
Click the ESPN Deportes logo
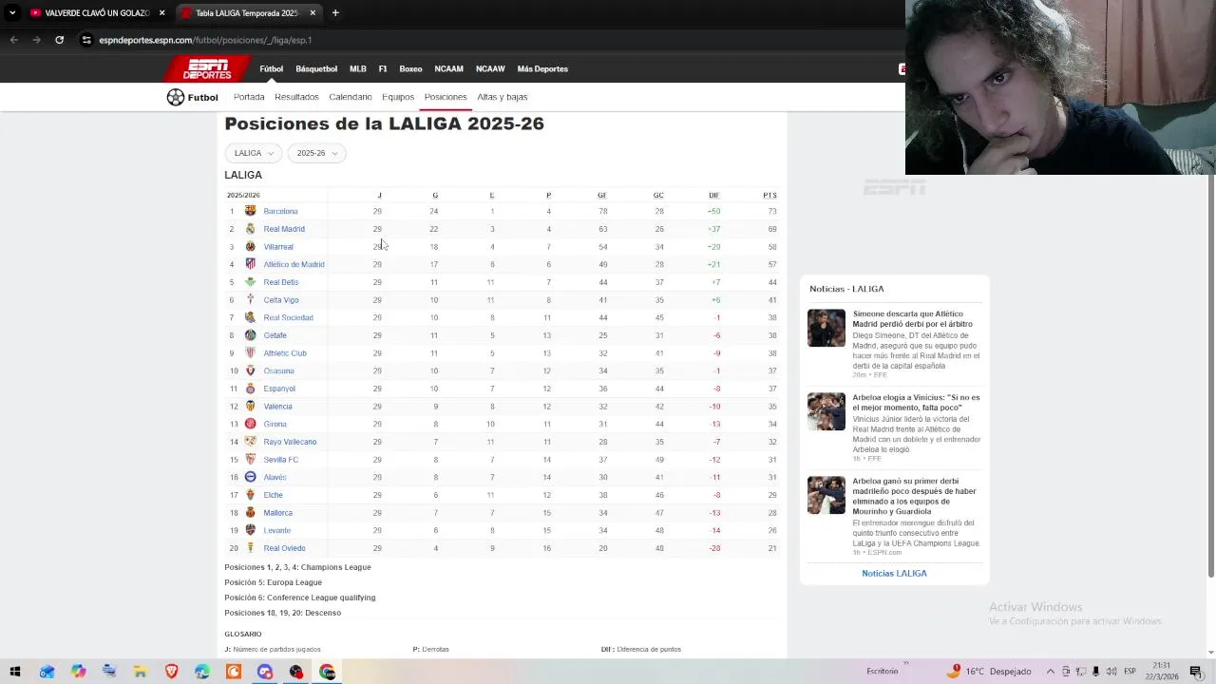207,68
